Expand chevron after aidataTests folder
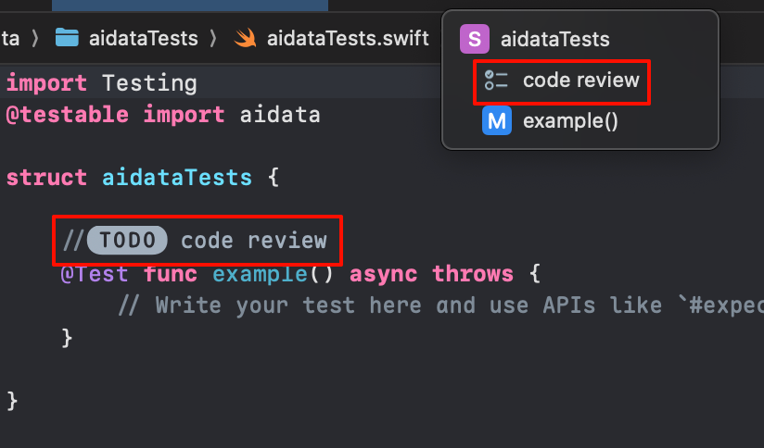The image size is (764, 448). pyautogui.click(x=213, y=38)
